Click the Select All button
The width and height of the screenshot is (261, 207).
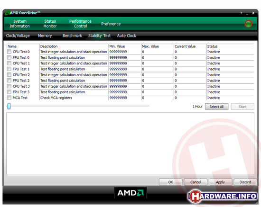coord(216,107)
